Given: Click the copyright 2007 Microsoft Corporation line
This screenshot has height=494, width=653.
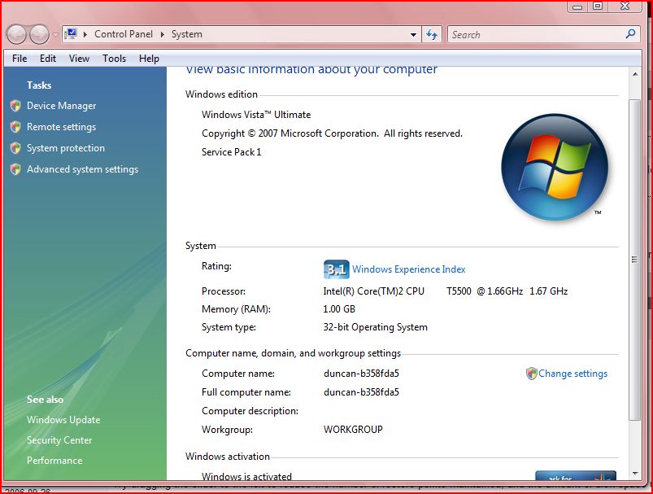Looking at the screenshot, I should point(332,133).
